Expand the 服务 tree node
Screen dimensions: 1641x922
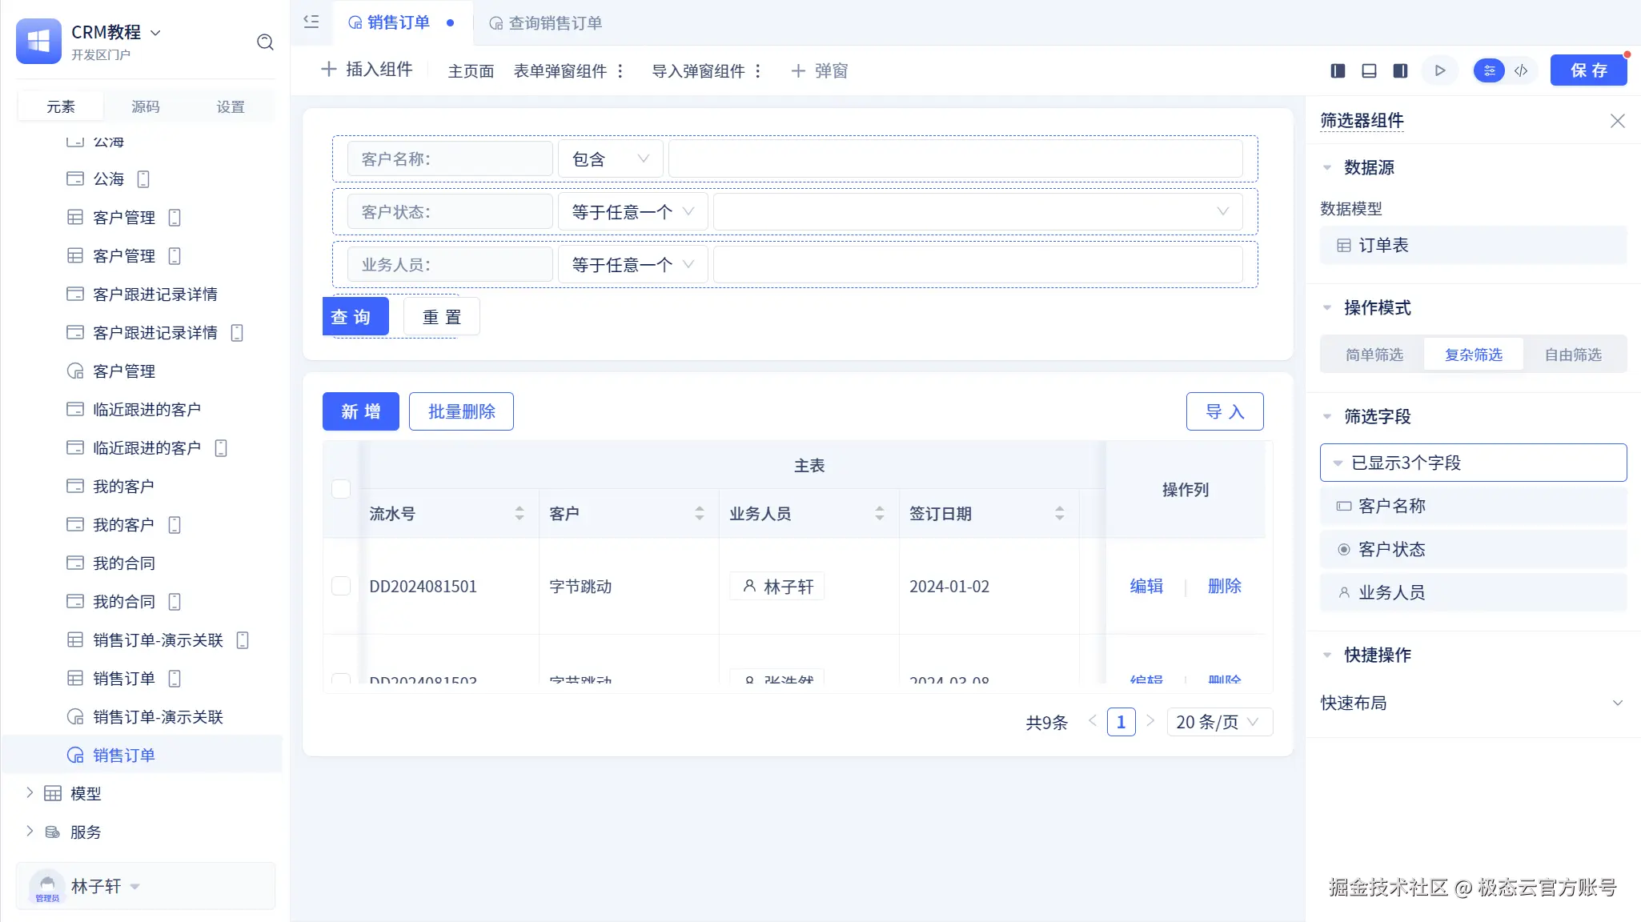30,832
